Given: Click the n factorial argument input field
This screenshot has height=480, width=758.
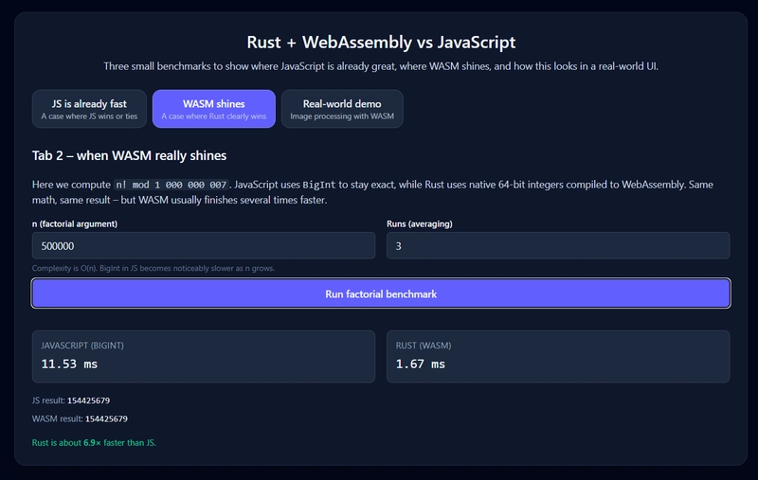Looking at the screenshot, I should 204,246.
